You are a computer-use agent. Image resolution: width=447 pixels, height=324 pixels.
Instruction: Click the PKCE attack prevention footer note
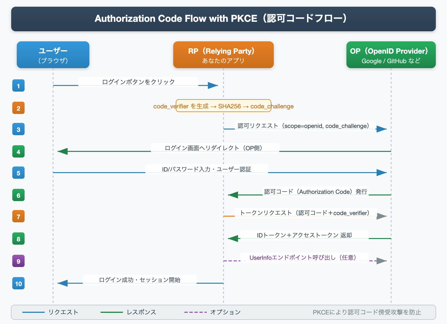367,313
